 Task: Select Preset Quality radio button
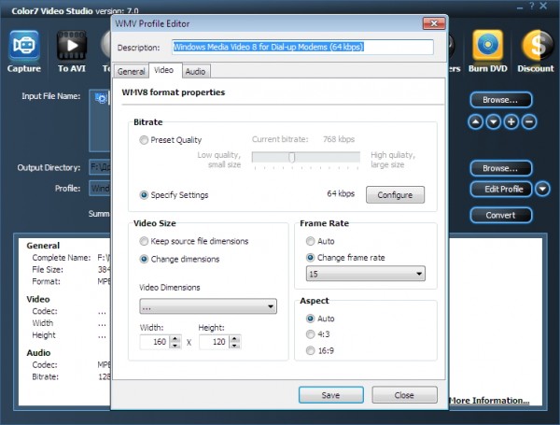(144, 140)
